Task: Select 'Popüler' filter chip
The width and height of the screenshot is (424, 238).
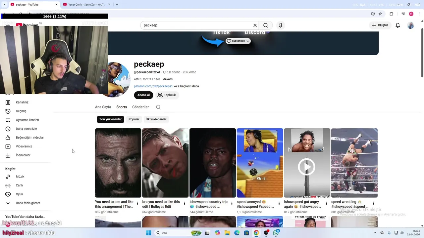Action: [x=134, y=119]
